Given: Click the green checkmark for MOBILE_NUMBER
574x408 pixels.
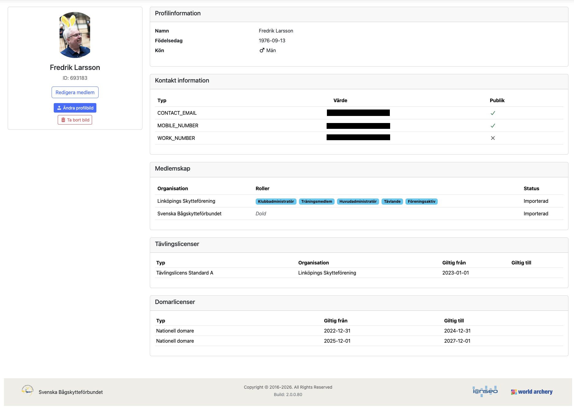Looking at the screenshot, I should tap(493, 126).
